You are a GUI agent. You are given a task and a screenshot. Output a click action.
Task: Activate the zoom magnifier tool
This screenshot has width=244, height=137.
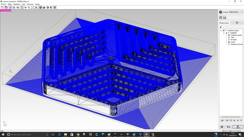point(29,7)
